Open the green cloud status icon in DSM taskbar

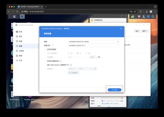(x=133, y=17)
